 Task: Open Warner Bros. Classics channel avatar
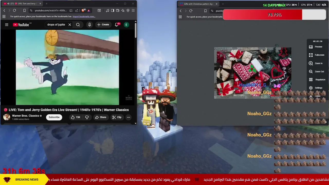[7, 117]
